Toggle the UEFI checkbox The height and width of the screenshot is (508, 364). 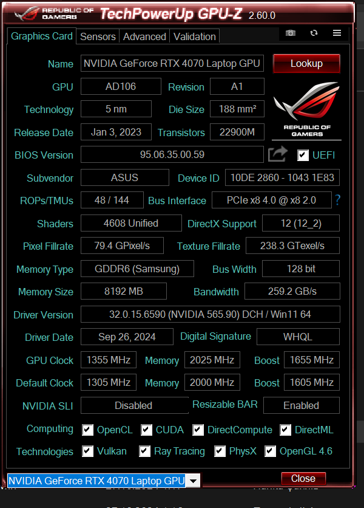click(x=303, y=155)
